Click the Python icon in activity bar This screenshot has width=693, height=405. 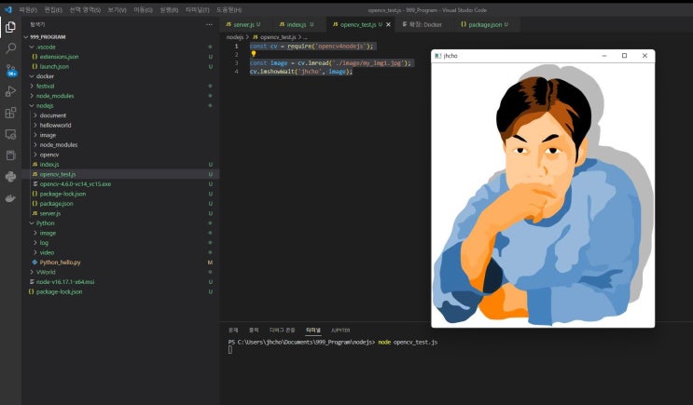click(x=10, y=176)
